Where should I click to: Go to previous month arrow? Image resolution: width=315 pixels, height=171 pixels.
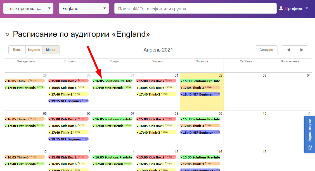pos(288,50)
